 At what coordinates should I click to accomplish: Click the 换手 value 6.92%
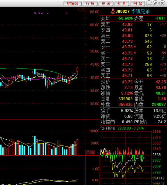[x=127, y=111]
